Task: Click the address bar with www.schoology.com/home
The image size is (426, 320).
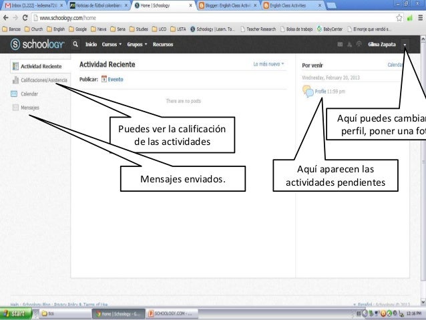Action: 213,18
